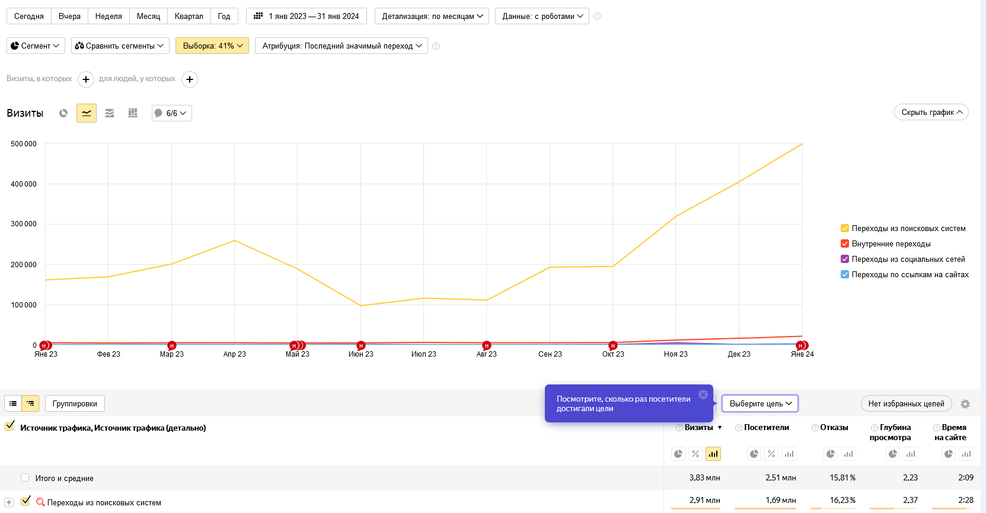Expand 'Переходы из поисковых систем' row

pyautogui.click(x=9, y=502)
